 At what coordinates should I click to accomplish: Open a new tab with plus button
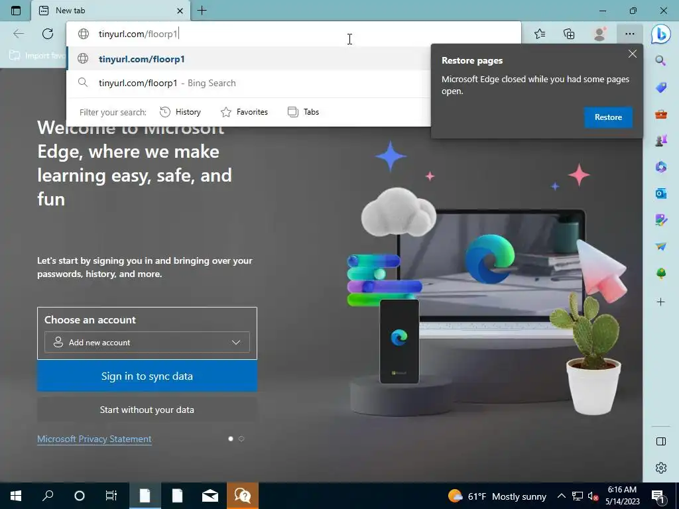[202, 11]
